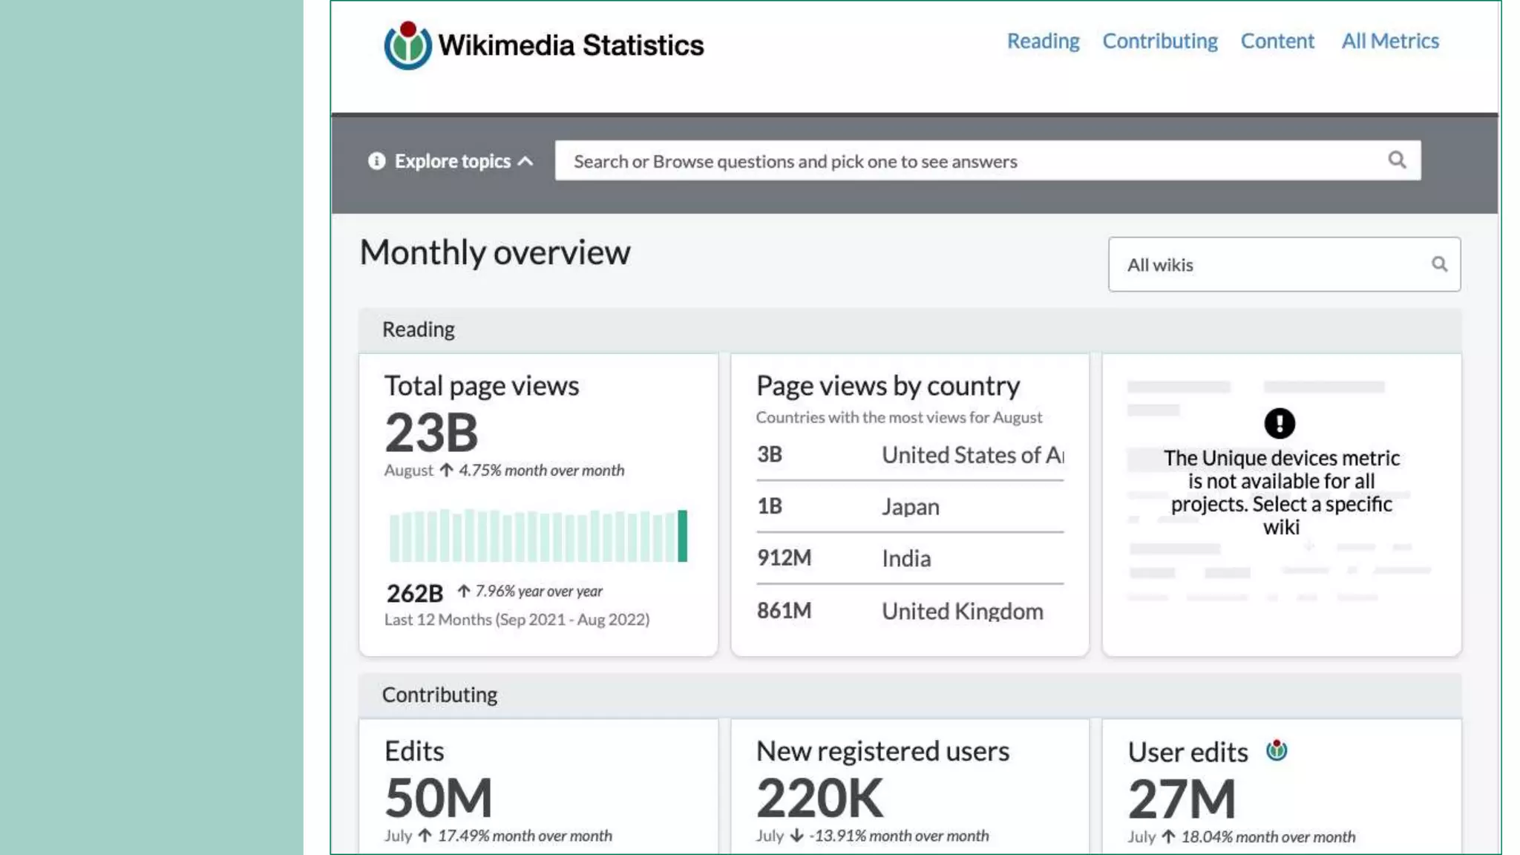Click the Explore topics label
This screenshot has width=1520, height=855.
point(453,161)
